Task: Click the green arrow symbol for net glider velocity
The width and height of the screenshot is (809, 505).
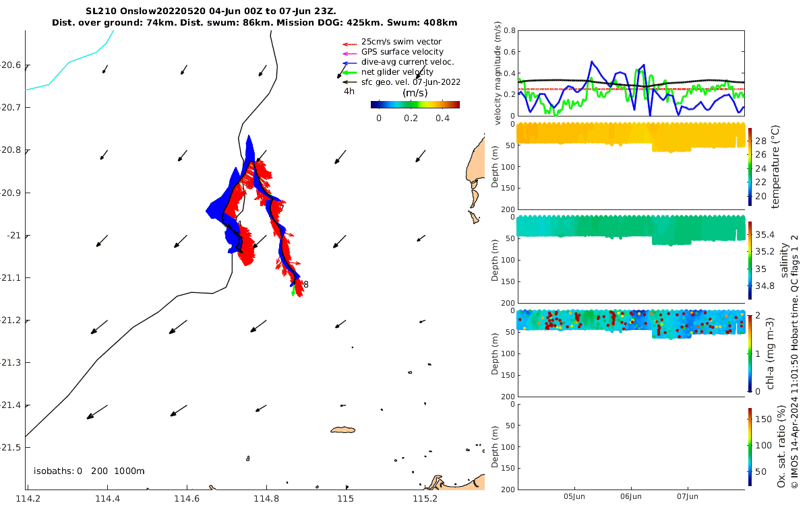Action: (x=349, y=73)
